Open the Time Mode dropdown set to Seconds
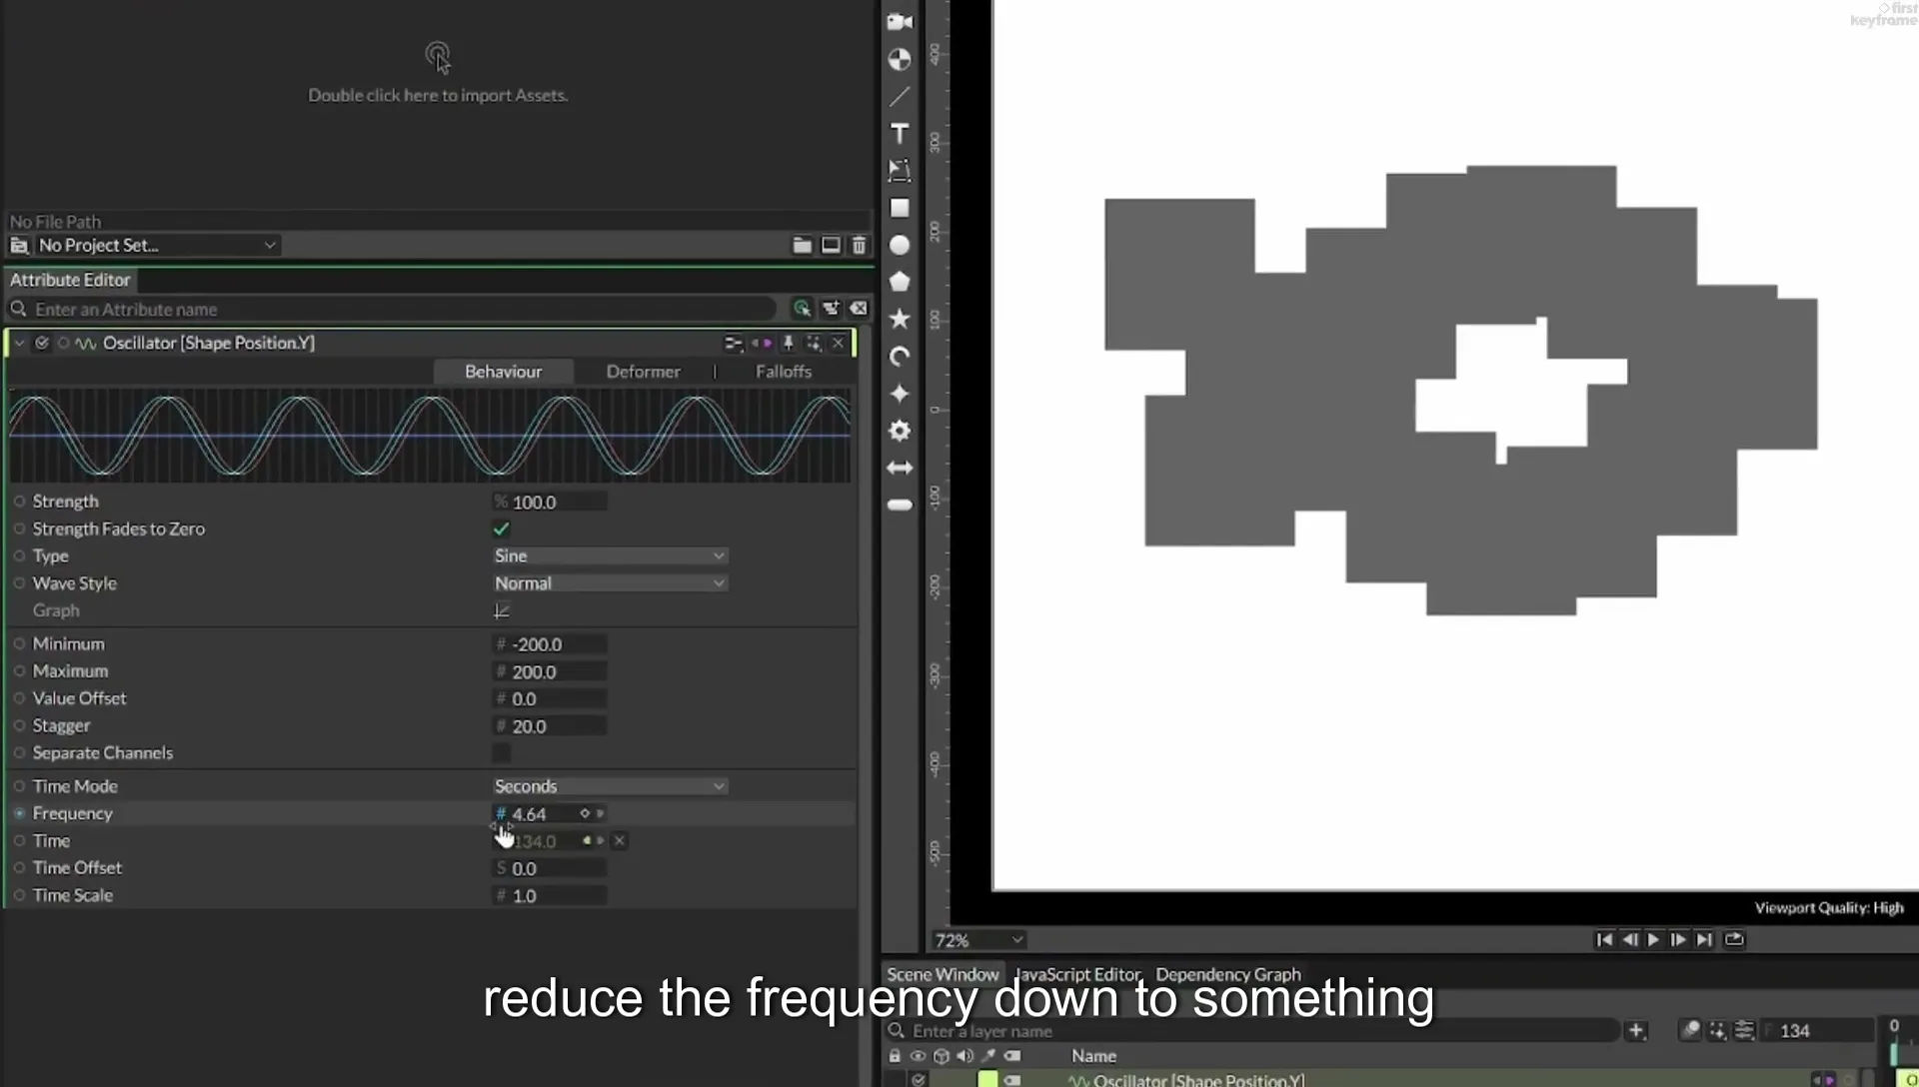Image resolution: width=1919 pixels, height=1087 pixels. click(x=610, y=786)
